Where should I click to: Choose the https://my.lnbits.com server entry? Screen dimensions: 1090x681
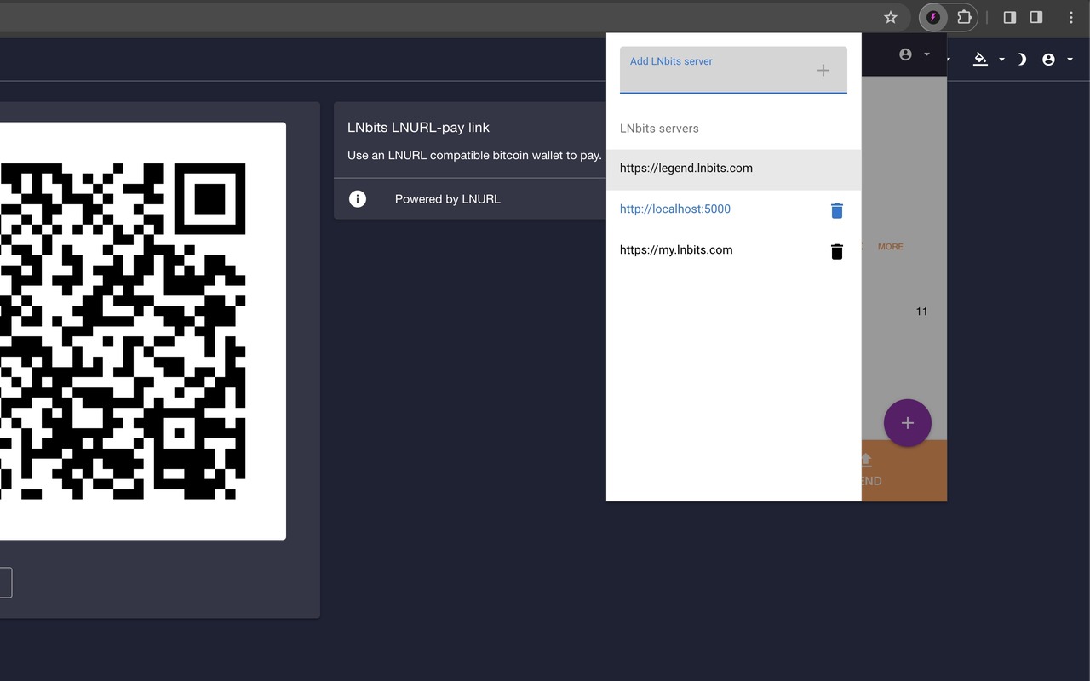676,250
